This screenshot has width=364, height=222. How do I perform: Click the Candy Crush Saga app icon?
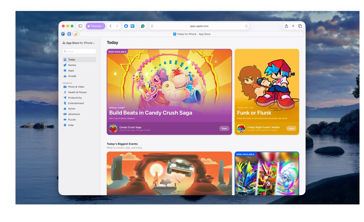tap(113, 128)
